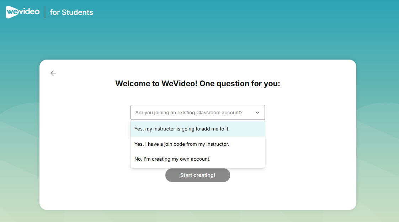This screenshot has width=399, height=222.
Task: Toggle the dropdown's down-chevron icon
Action: click(x=257, y=112)
